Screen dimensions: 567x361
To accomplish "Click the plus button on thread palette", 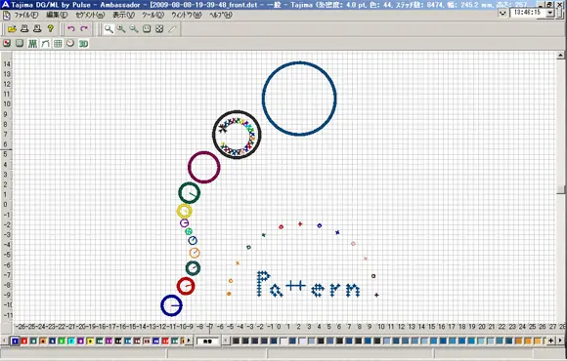I will 551,341.
